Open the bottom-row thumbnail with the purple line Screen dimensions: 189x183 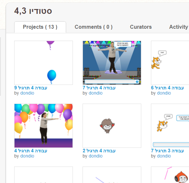click(x=112, y=175)
